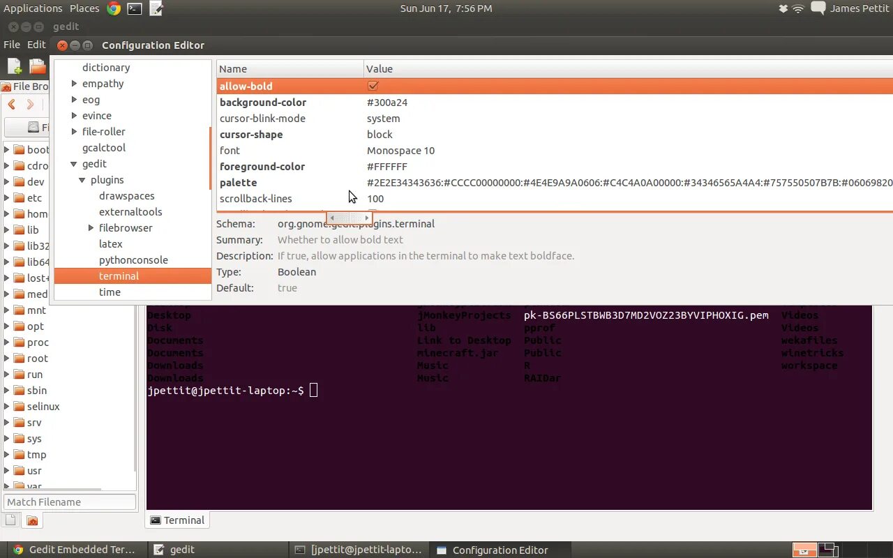This screenshot has height=558, width=893.
Task: Switch to jpettit terminal taskbar window
Action: [x=358, y=550]
